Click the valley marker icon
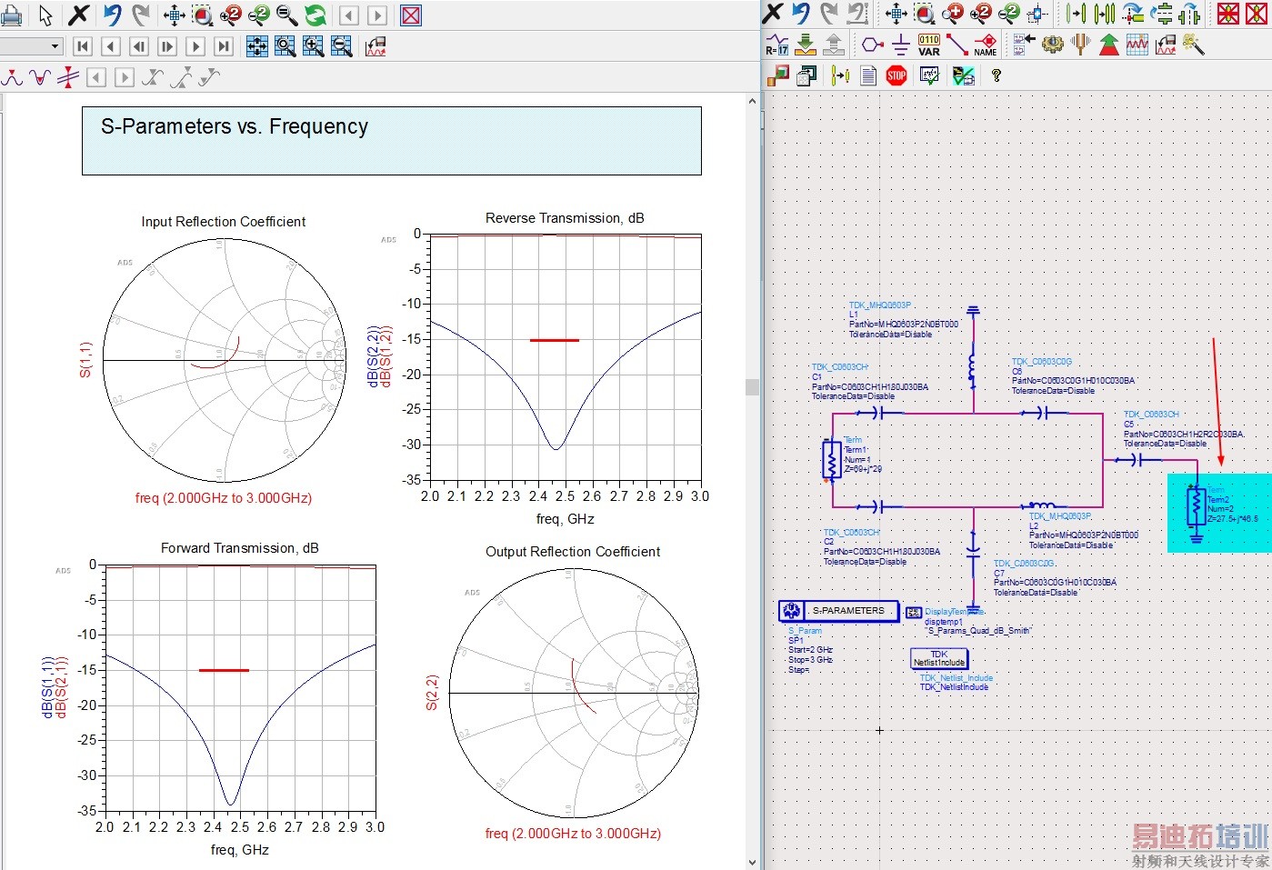 (40, 78)
